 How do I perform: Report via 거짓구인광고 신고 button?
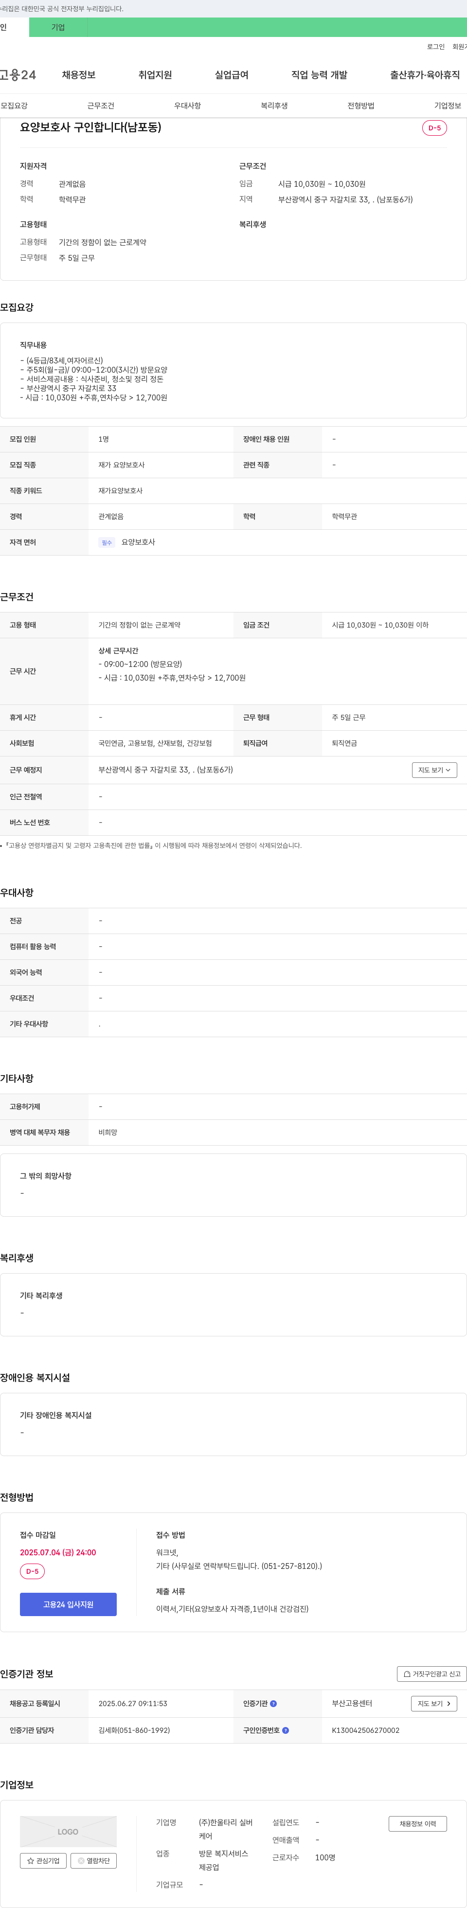point(431,1674)
